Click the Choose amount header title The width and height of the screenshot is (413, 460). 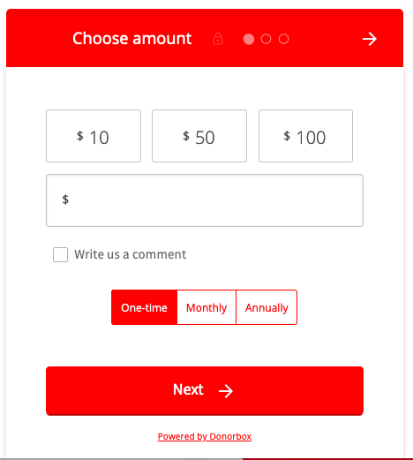click(x=132, y=39)
